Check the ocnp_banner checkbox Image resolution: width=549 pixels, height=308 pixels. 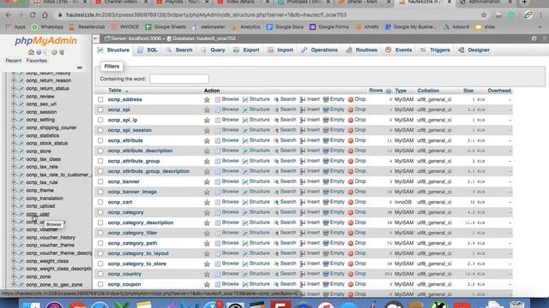[100, 181]
